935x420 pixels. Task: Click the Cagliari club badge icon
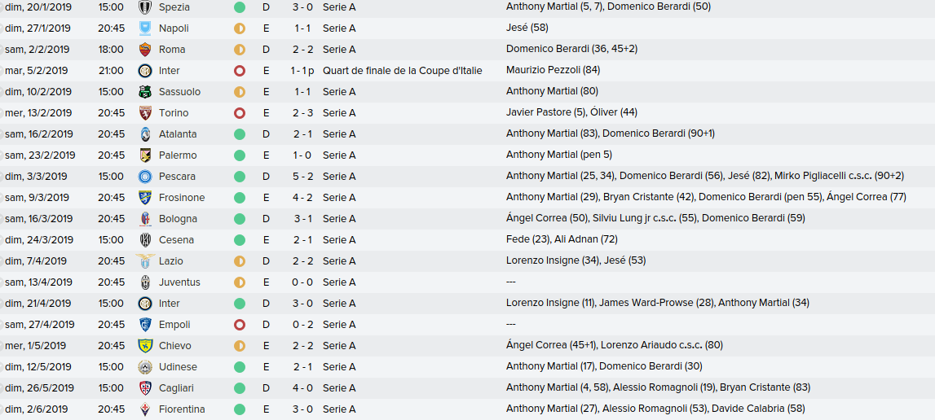pyautogui.click(x=144, y=387)
